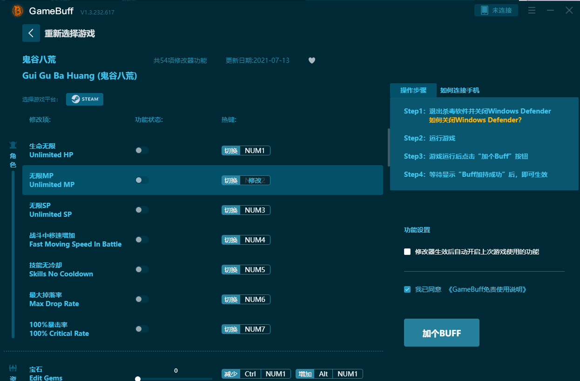Click the 功能设置 heading
Screen dimensions: 580x381
(x=417, y=230)
